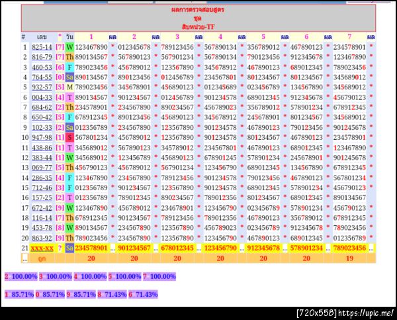397x320 pixels.
Task: Click the สิบหน่วย-TF title text
Action: click(x=198, y=27)
